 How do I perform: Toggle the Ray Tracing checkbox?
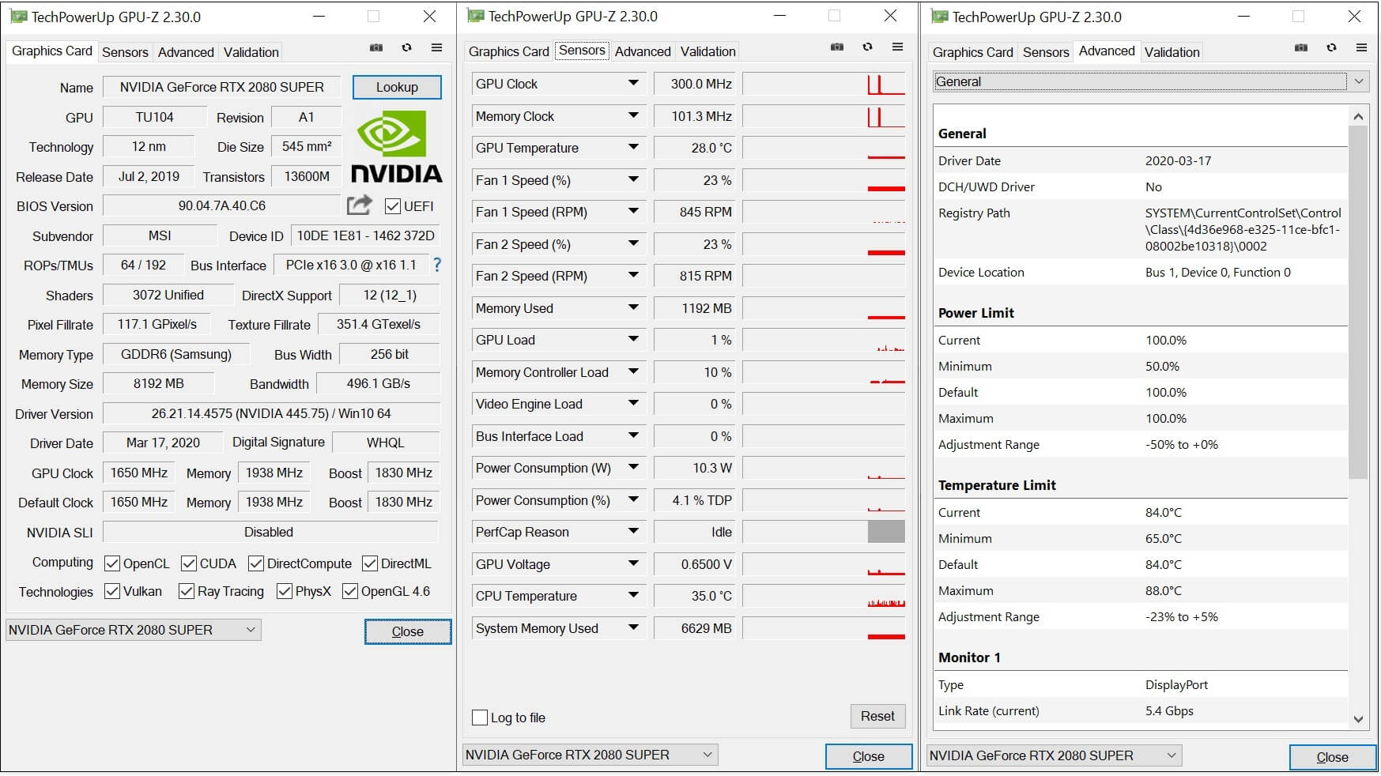point(187,591)
